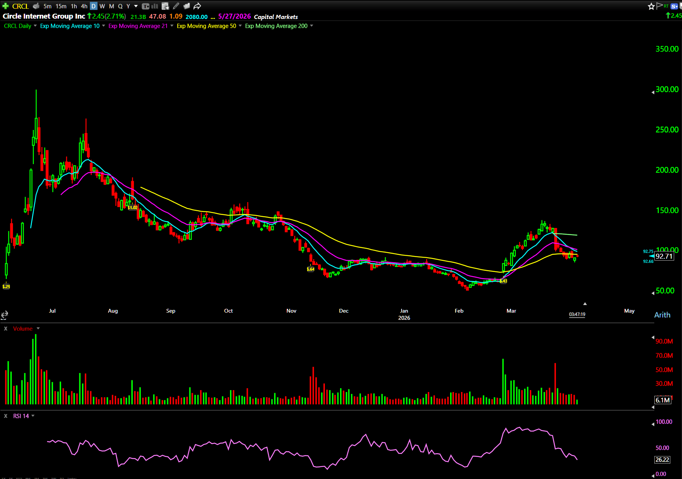Toggle Arith price scale mode
This screenshot has width=682, height=479.
662,315
